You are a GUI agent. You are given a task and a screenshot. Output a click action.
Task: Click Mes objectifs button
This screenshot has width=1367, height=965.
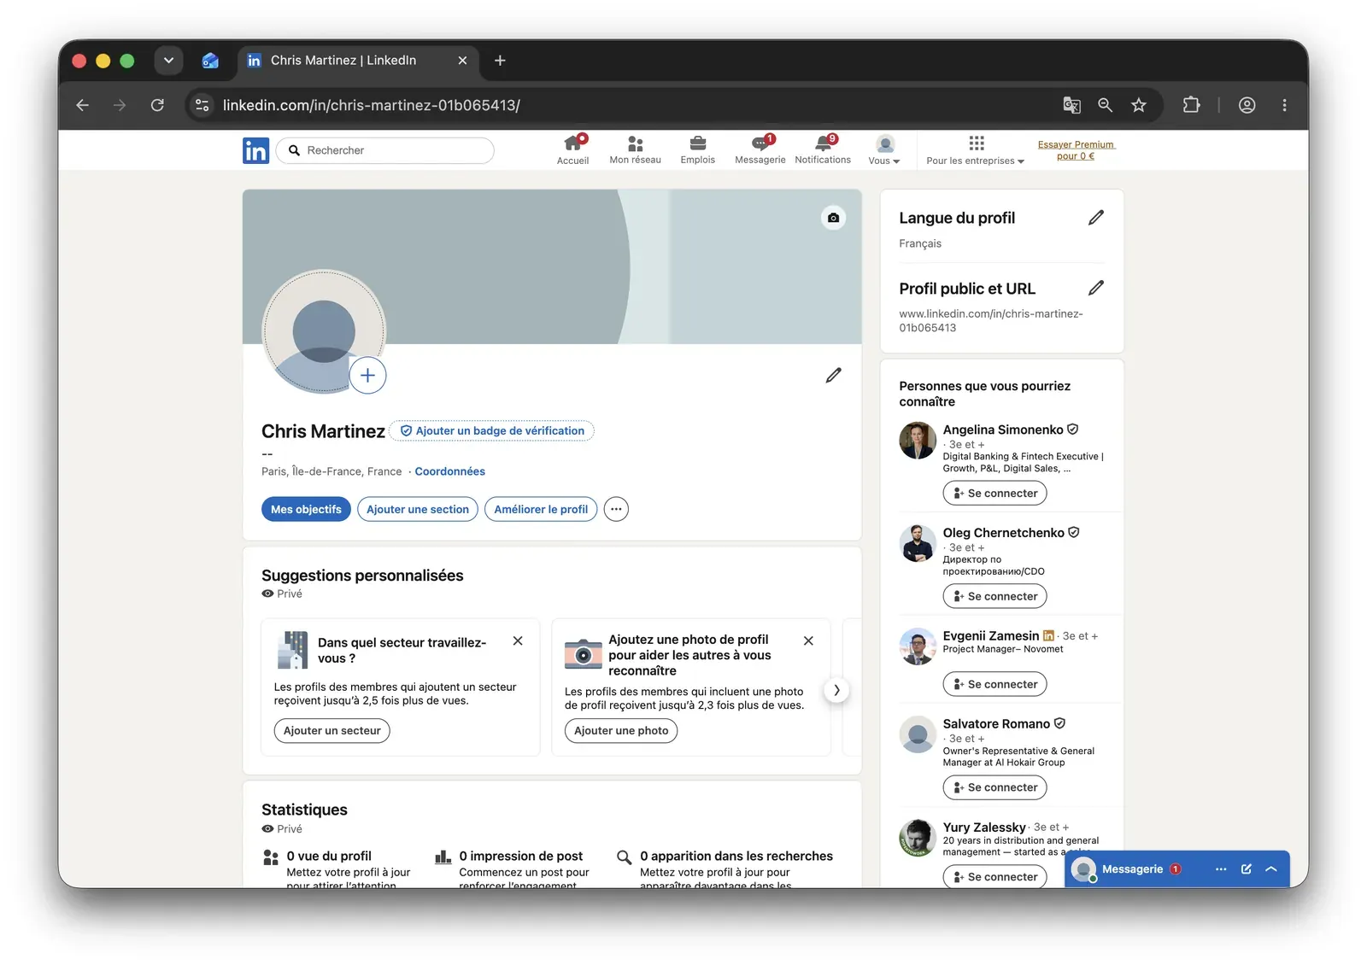pyautogui.click(x=306, y=509)
